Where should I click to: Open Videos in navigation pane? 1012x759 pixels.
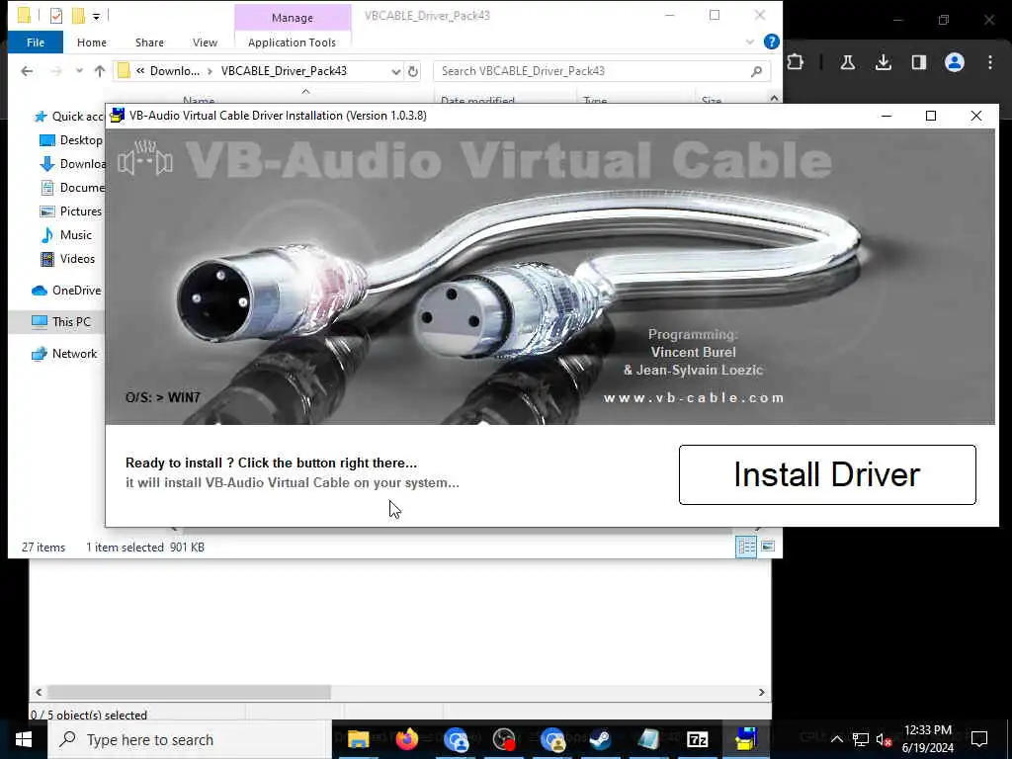[x=68, y=259]
